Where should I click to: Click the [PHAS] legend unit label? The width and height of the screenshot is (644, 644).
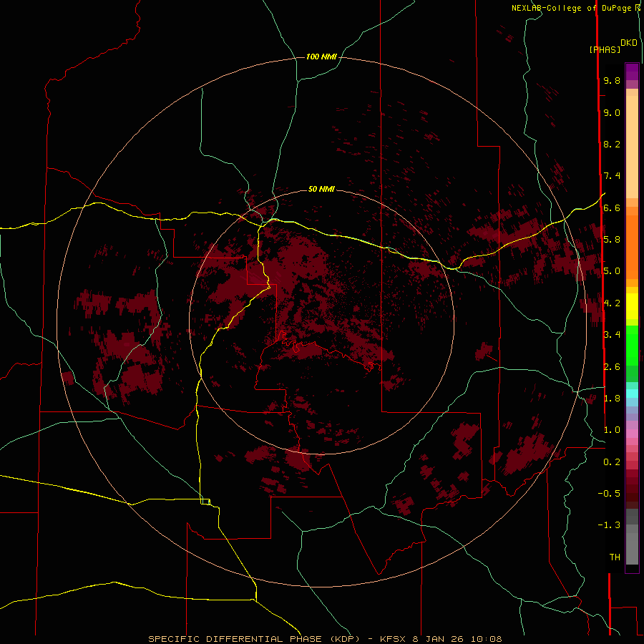coord(605,49)
